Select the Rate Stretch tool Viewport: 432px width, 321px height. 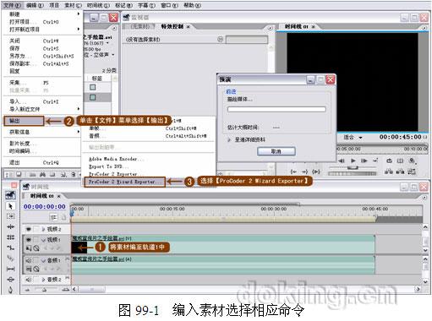(x=10, y=248)
